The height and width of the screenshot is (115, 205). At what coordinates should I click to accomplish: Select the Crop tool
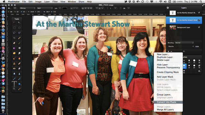coord(14,38)
